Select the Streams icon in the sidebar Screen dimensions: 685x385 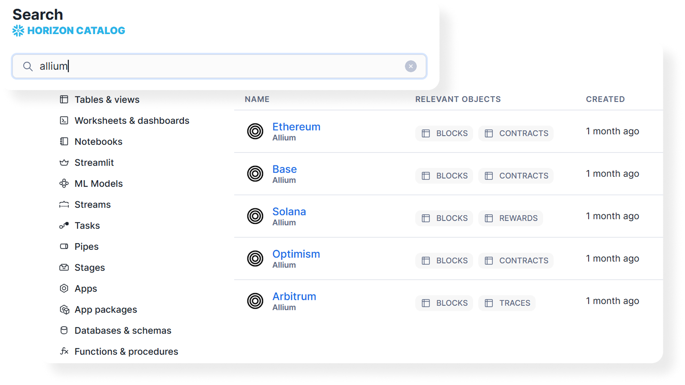[64, 204]
